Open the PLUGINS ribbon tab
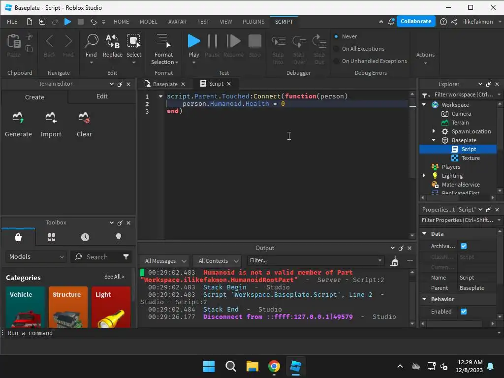The height and width of the screenshot is (378, 504). pos(253,22)
